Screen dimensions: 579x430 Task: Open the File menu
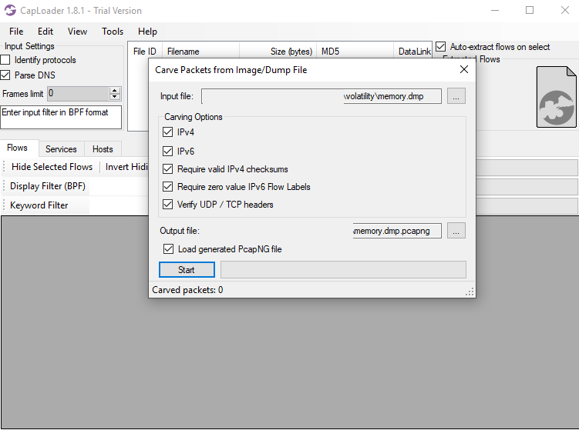coord(16,32)
